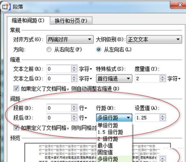Choose 单倍行距 from line spacing list

coord(114,125)
